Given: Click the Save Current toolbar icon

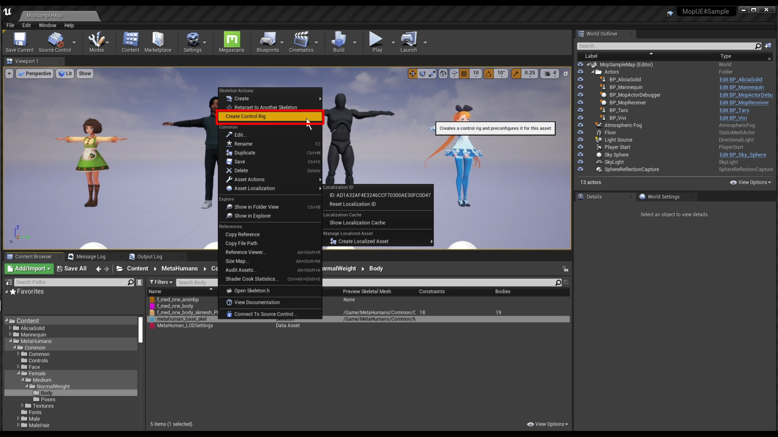Looking at the screenshot, I should click(x=19, y=42).
